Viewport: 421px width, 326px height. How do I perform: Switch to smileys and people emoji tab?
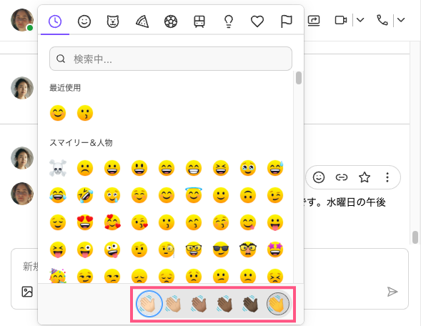[84, 21]
